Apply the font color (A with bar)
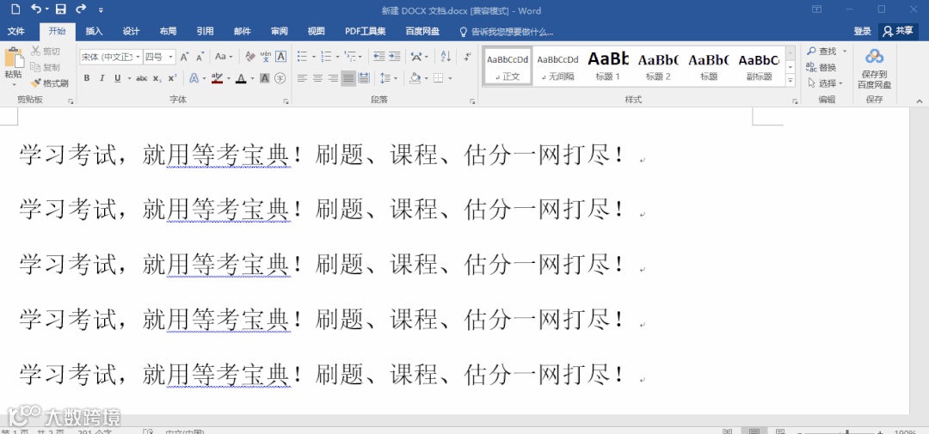929x434 pixels. pos(241,78)
